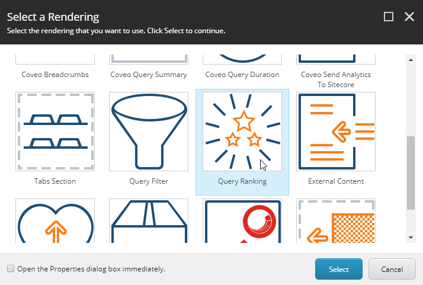
Task: Click the scrollbar up arrow
Action: [411, 60]
